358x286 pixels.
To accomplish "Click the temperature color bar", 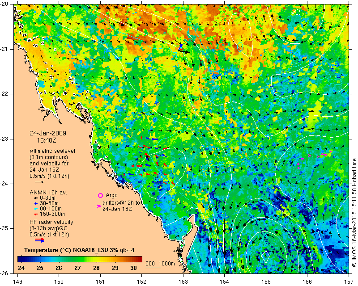I will (80, 259).
